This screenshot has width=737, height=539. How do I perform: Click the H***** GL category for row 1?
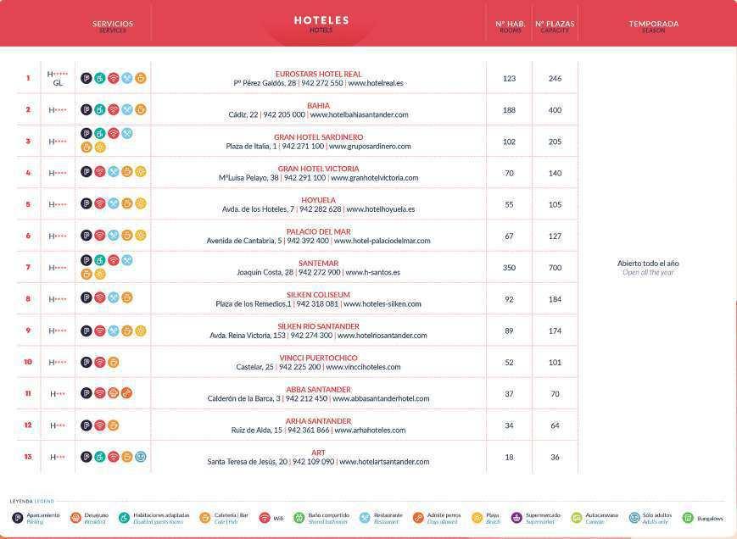[58, 78]
